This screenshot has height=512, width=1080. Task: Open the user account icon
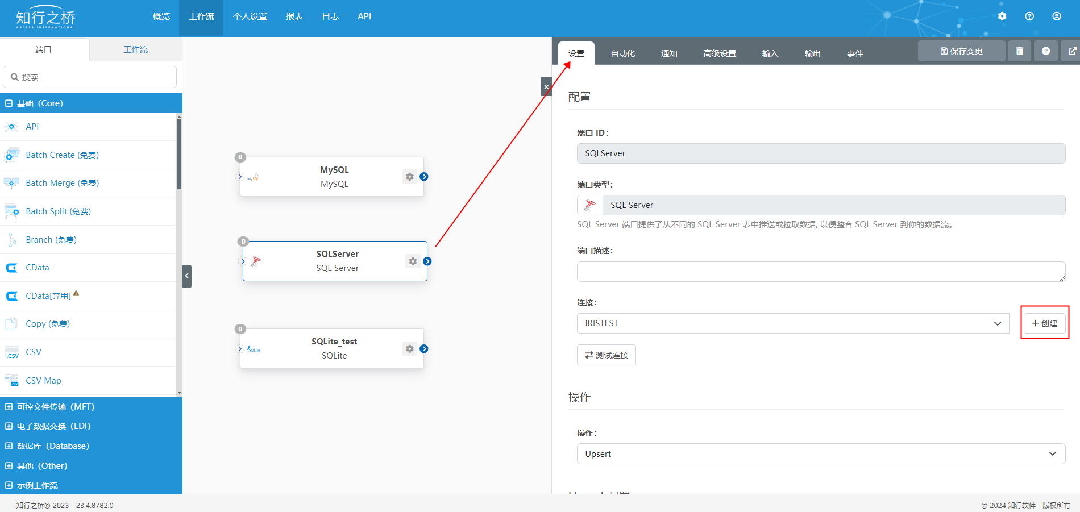coord(1057,16)
